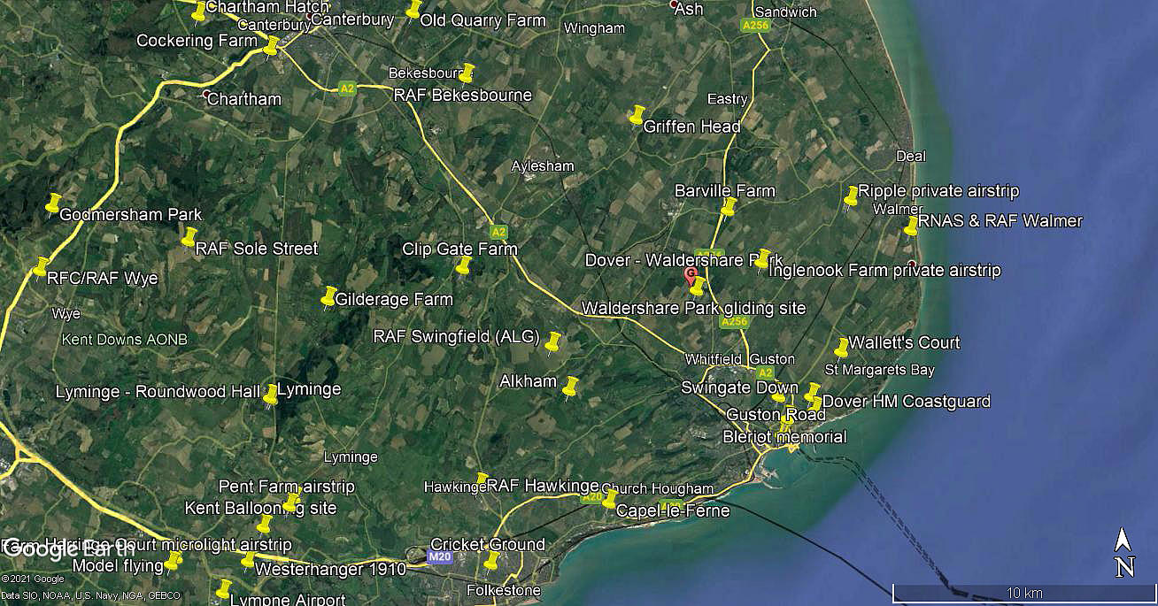This screenshot has height=606, width=1158.
Task: Open the Wallett's Court pushpin
Action: 842,347
